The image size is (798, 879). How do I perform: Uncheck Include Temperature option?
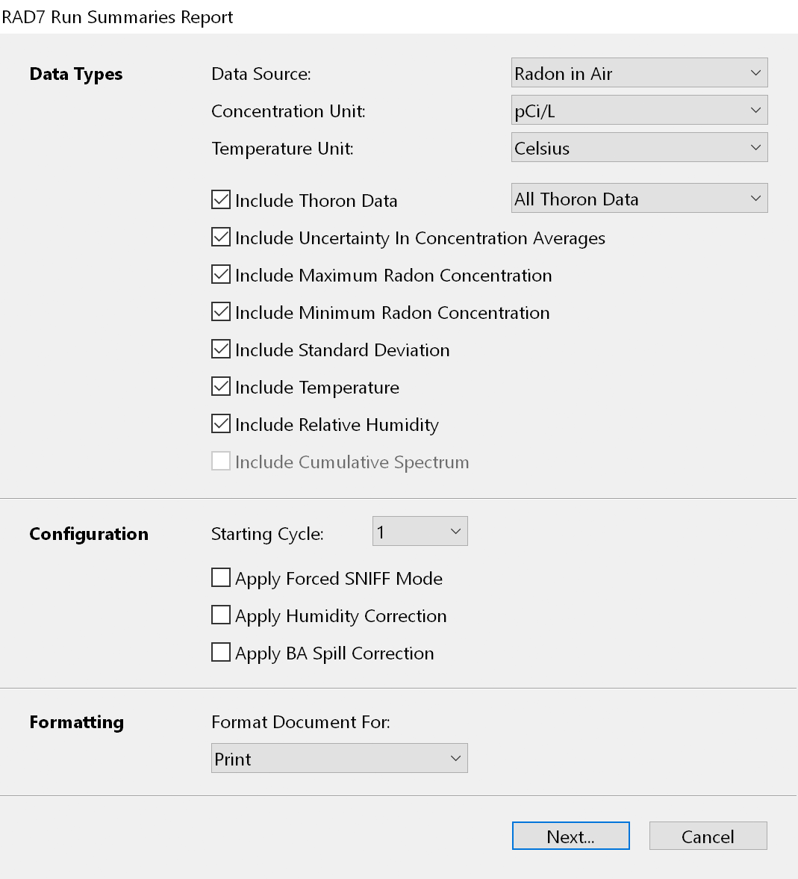pos(221,387)
